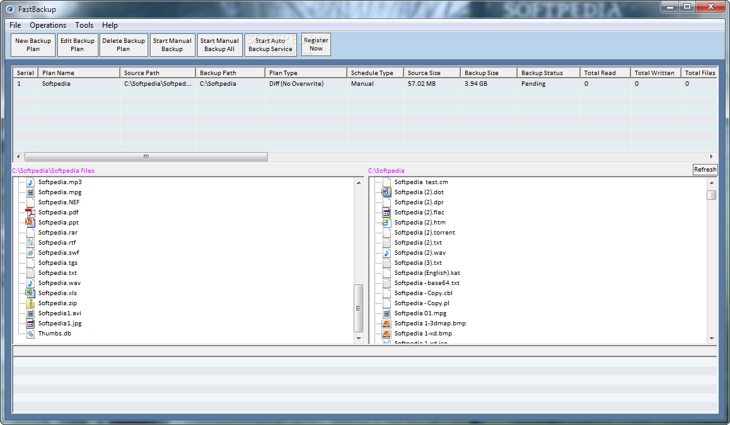The image size is (730, 425).
Task: Select Softpedia - base64.txt file
Action: point(427,283)
